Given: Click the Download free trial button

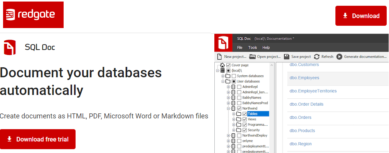Looking at the screenshot, I should (x=38, y=139).
